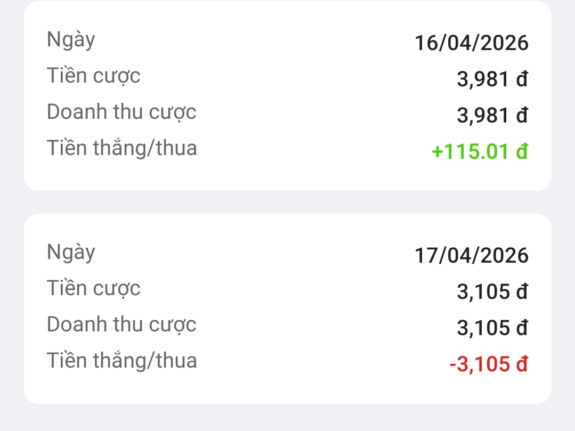Viewport: 575px width, 431px height.
Task: Select "Doanh thu cược" label in the 17/04/2026 card
Action: pos(122,324)
